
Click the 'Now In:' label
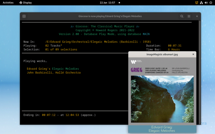[x=29, y=42]
